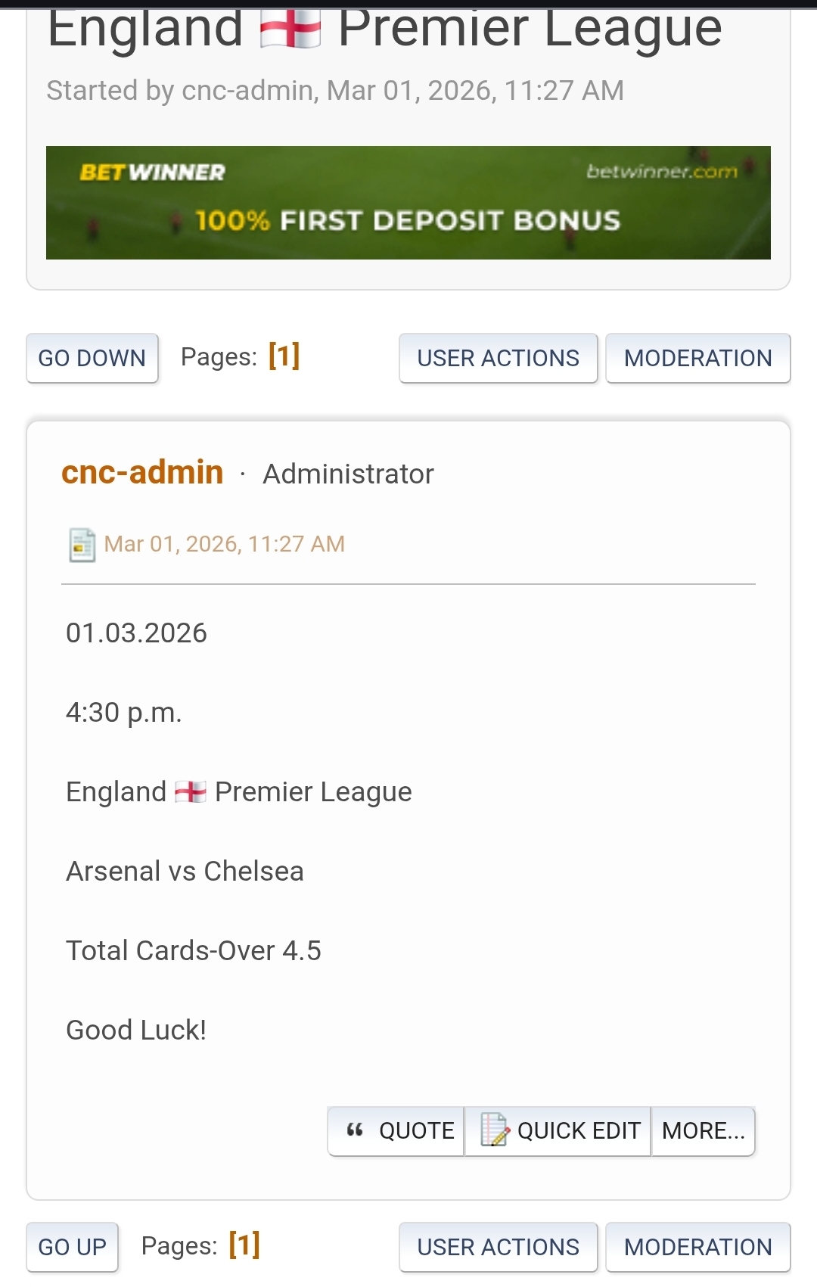Click the betwinner.com text in the banner
The width and height of the screenshot is (817, 1287).
pyautogui.click(x=661, y=172)
